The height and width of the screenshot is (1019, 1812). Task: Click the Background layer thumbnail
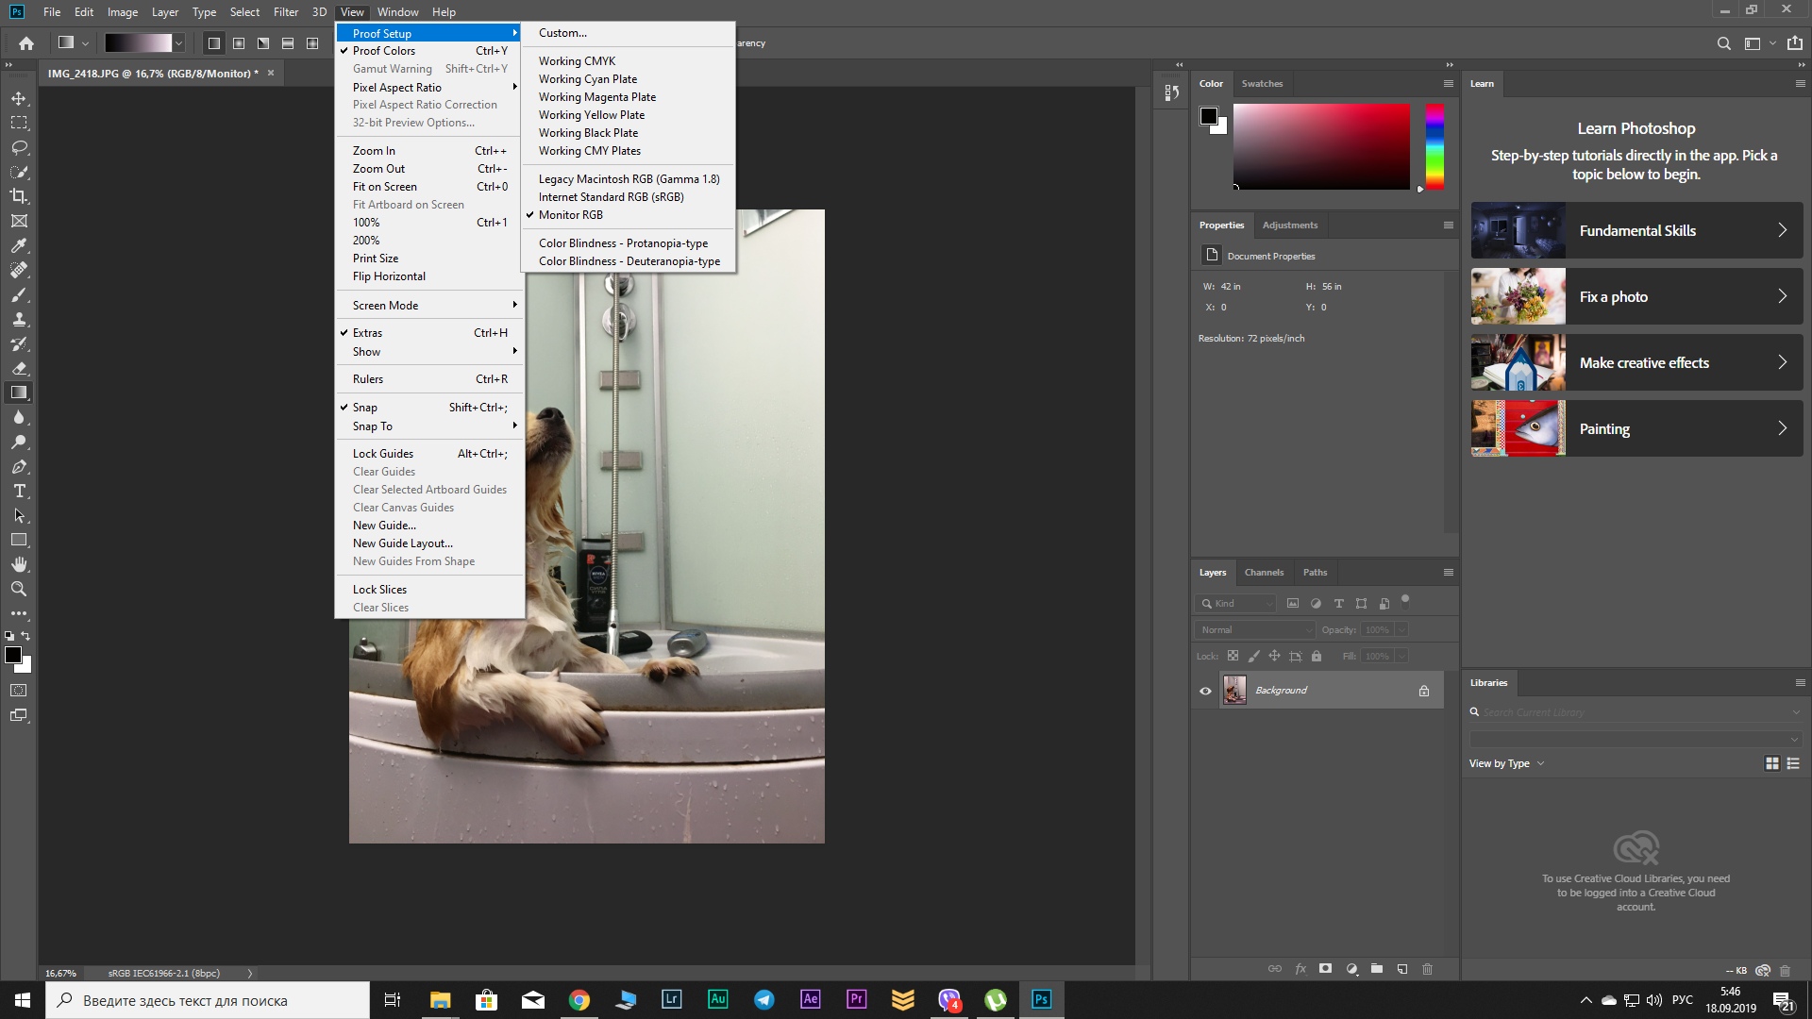[1234, 690]
